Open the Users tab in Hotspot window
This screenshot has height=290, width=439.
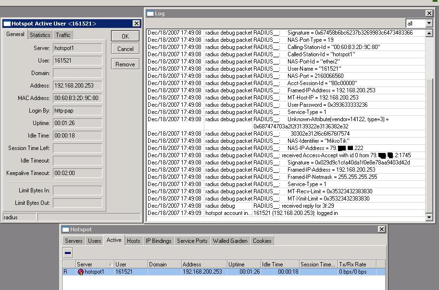click(x=94, y=241)
